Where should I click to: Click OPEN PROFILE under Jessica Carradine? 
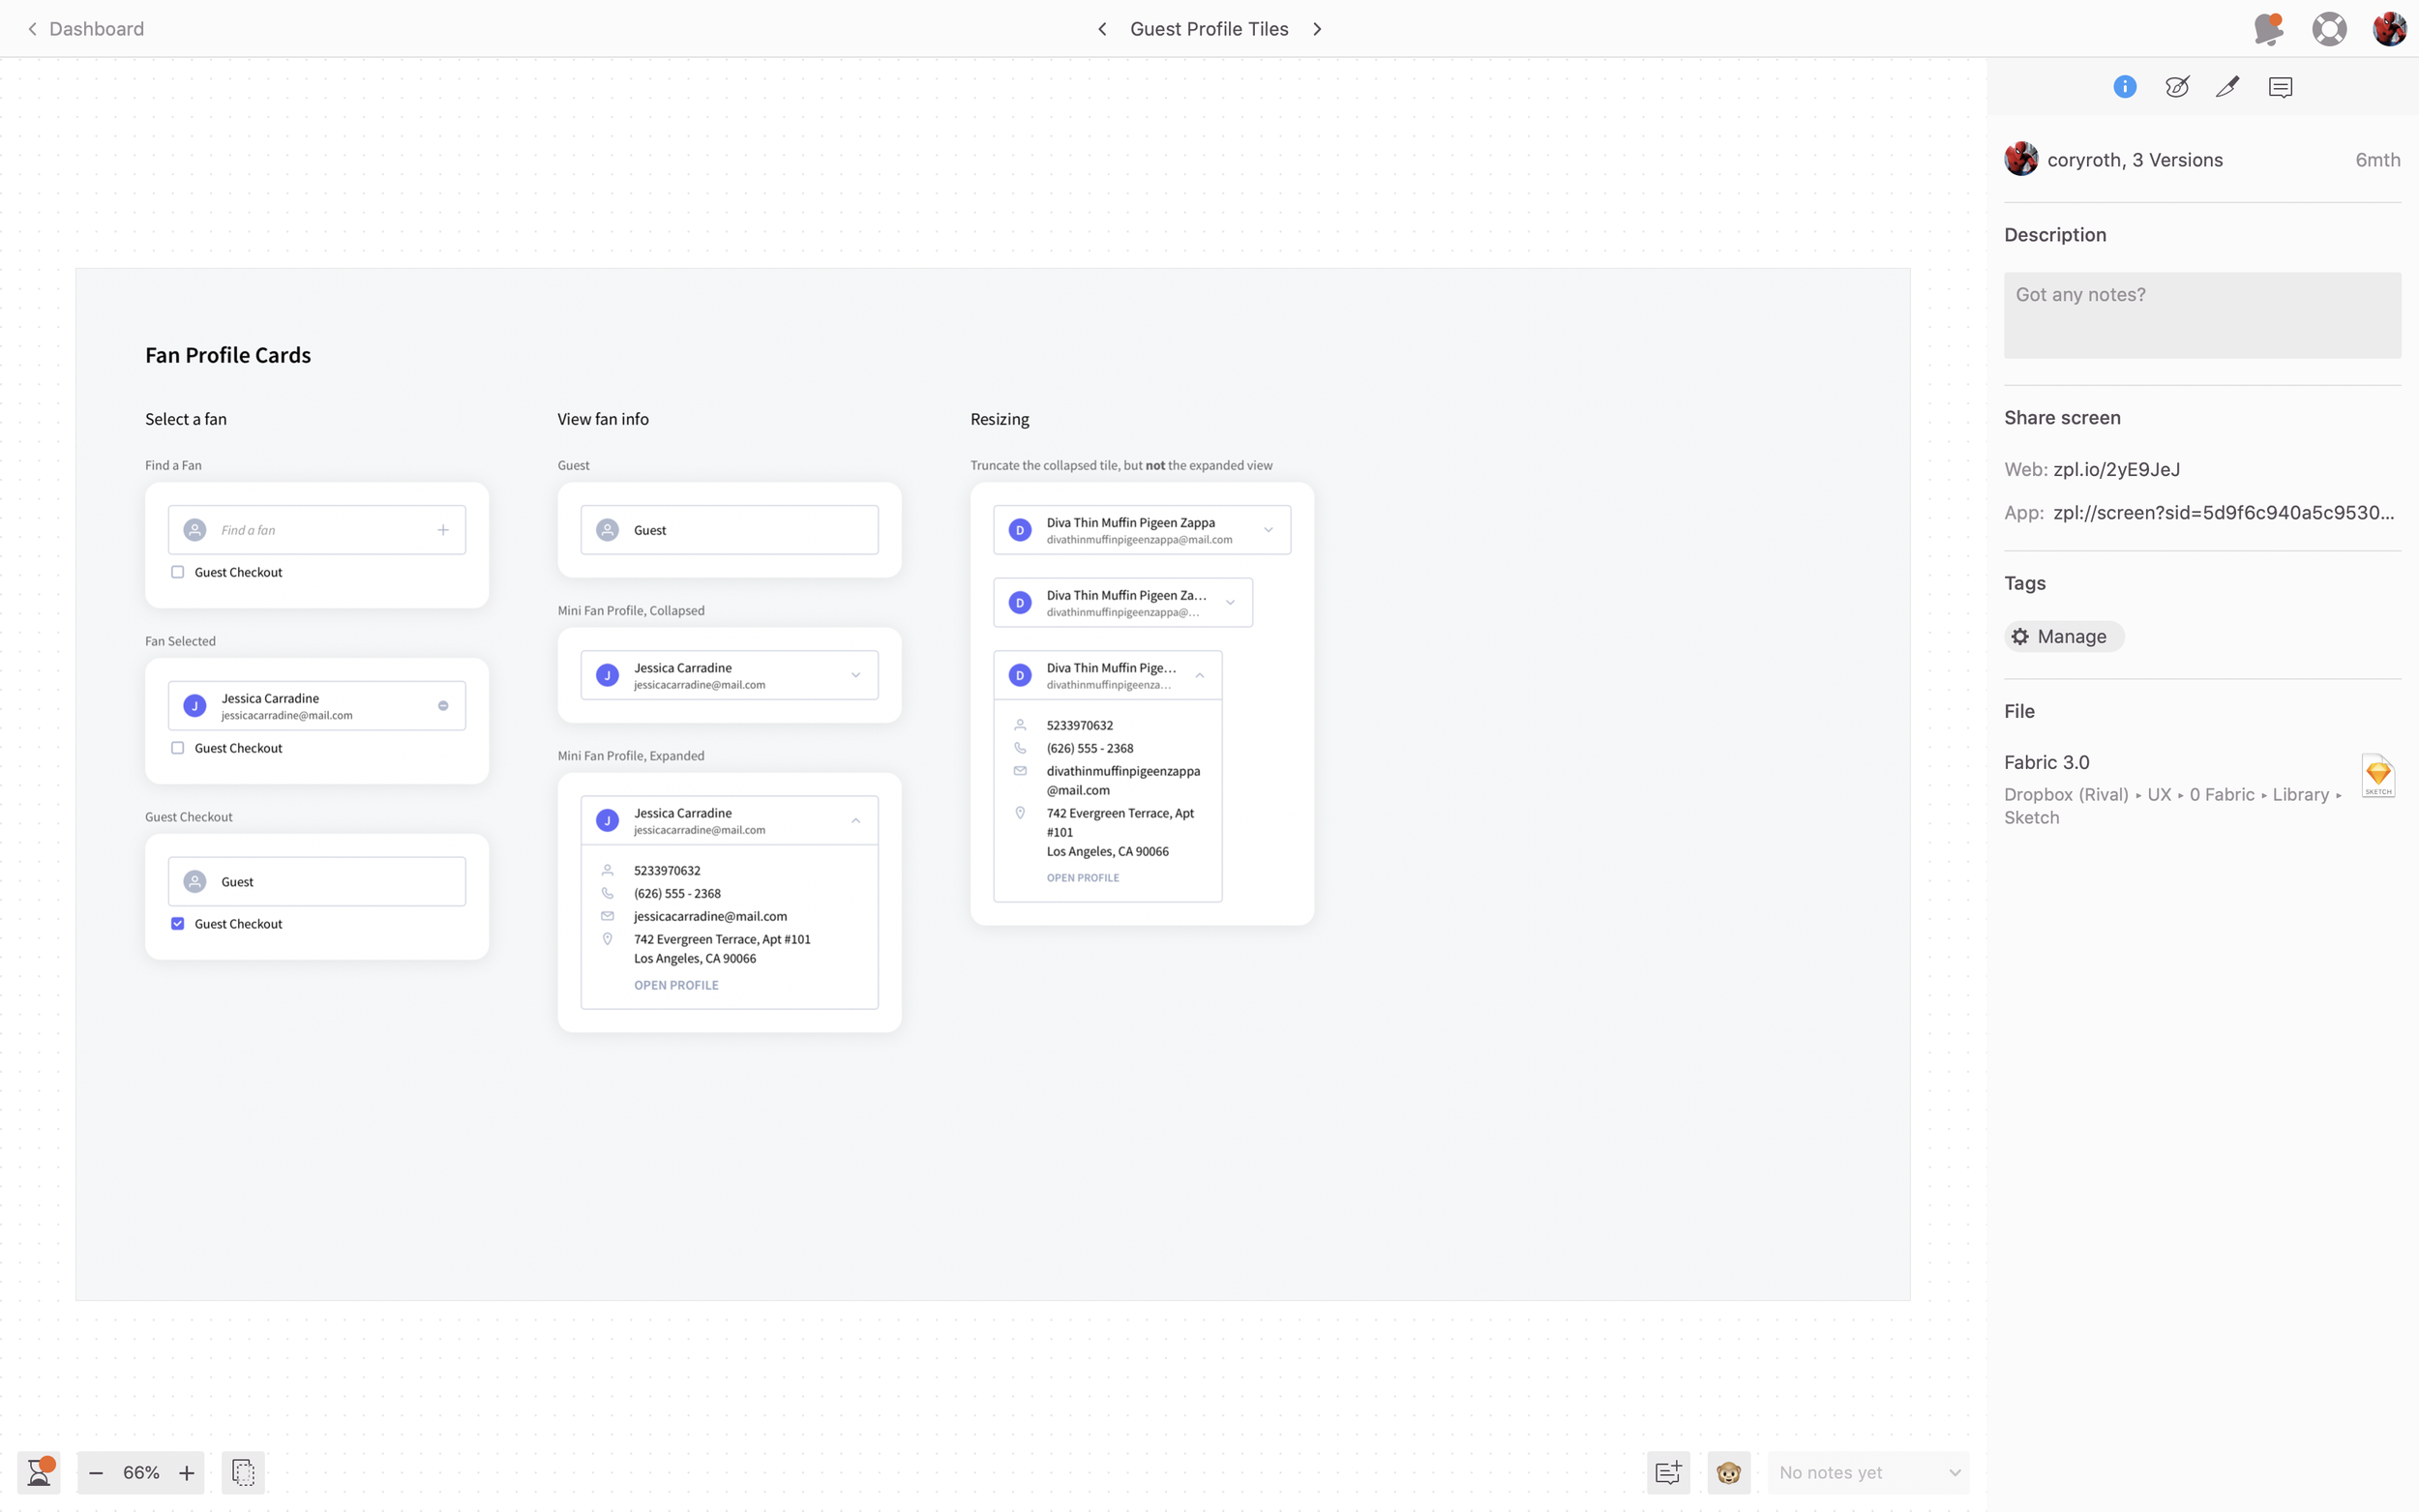coord(676,985)
